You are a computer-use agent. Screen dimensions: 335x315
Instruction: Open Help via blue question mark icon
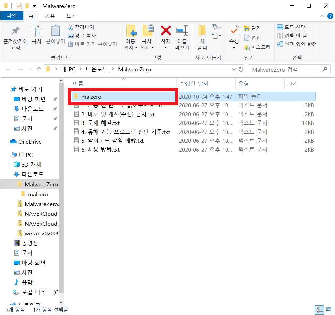[x=330, y=16]
